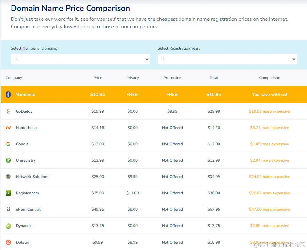Click the Dynadot logo icon
The width and height of the screenshot is (307, 250).
click(8, 226)
